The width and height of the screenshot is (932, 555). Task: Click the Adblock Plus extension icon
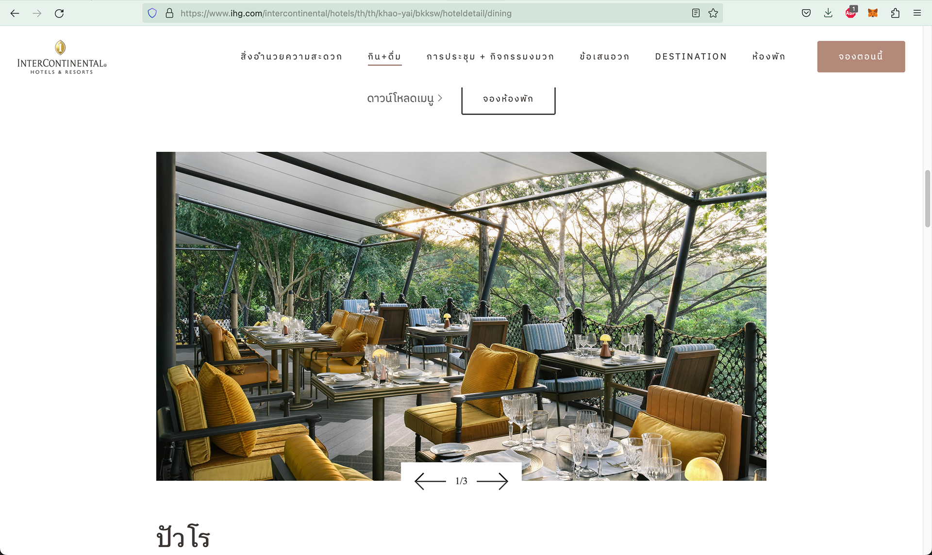850,13
